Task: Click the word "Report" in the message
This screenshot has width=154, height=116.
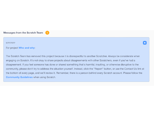Action: point(98,69)
